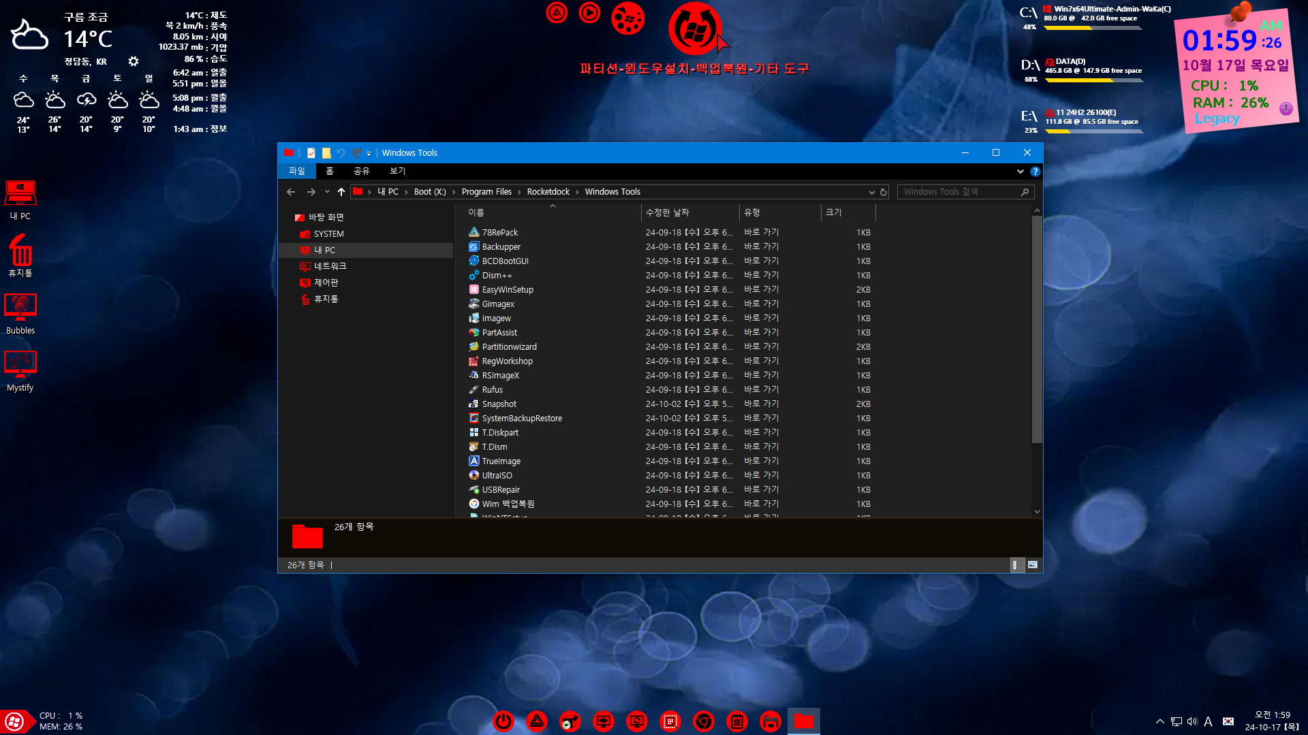Show hidden tray icons arrow
The width and height of the screenshot is (1308, 735).
[x=1159, y=721]
